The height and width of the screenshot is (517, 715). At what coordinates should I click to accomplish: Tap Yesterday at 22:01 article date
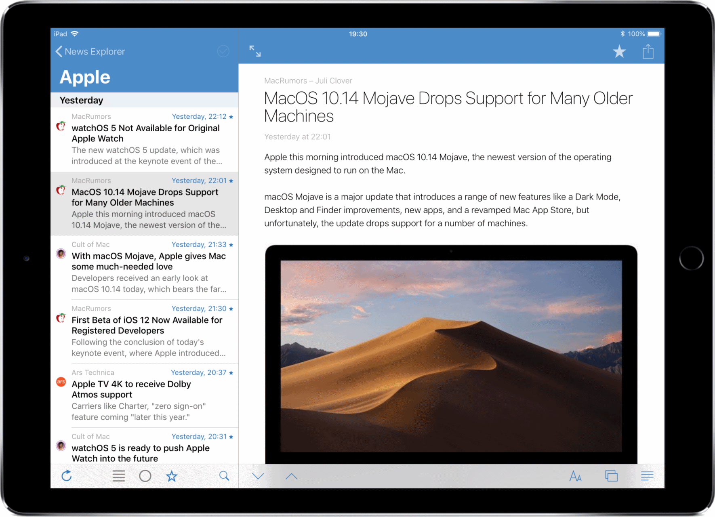coord(297,137)
